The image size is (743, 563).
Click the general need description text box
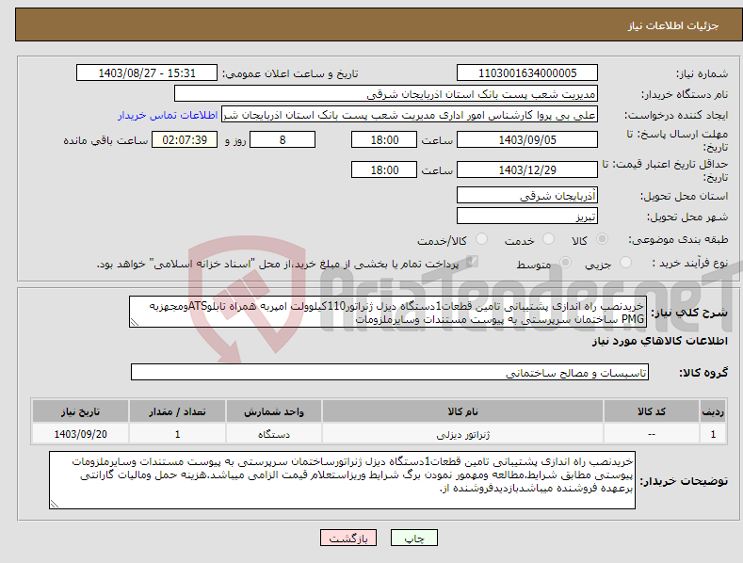click(388, 313)
